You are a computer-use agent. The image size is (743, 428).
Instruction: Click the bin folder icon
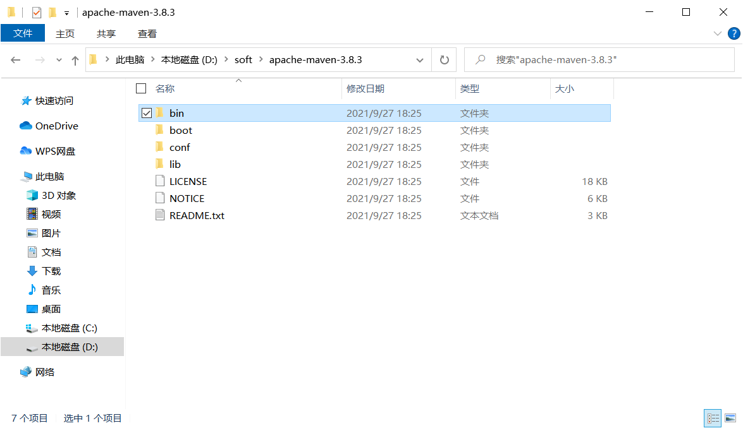(160, 112)
